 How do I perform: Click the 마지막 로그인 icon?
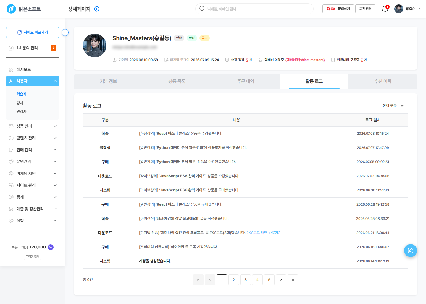(x=166, y=60)
